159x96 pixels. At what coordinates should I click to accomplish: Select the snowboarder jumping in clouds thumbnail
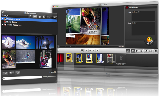(9, 42)
